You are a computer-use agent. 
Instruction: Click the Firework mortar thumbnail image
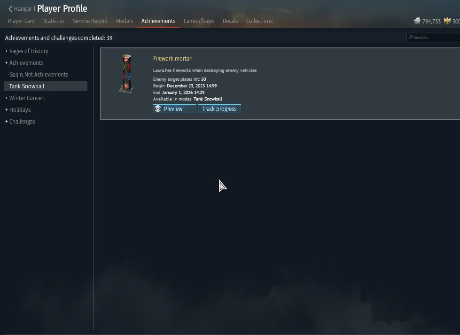coord(126,74)
